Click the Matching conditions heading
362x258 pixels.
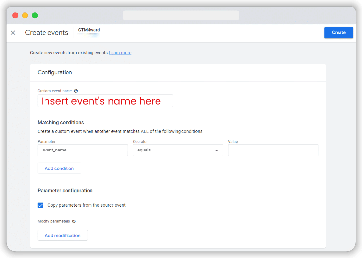tap(61, 123)
